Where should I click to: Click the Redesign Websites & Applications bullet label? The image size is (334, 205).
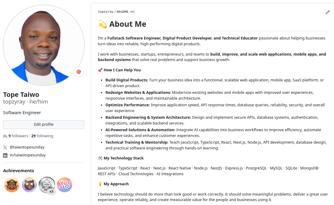point(138,93)
